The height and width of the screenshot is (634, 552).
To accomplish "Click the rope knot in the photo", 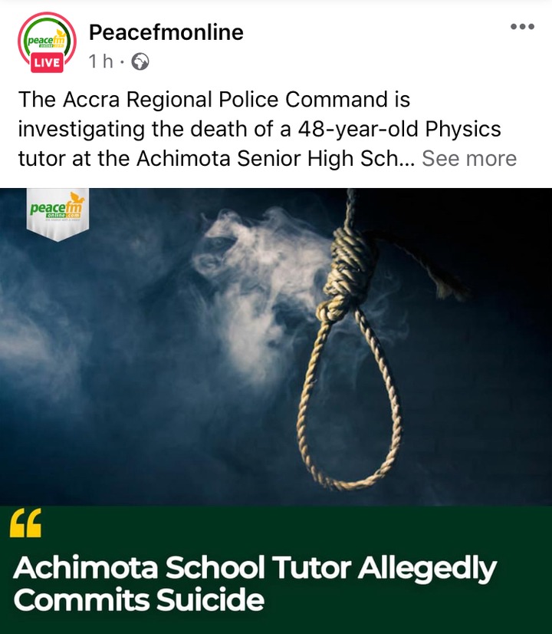I will point(347,269).
